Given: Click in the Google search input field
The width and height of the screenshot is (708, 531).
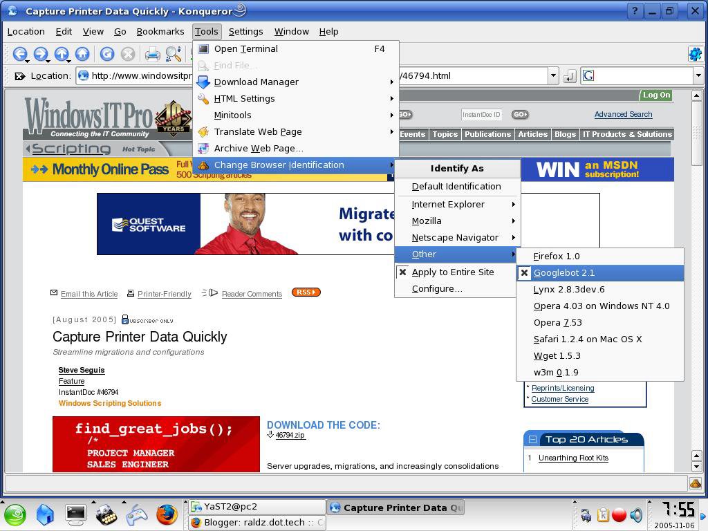Looking at the screenshot, I should pyautogui.click(x=643, y=76).
